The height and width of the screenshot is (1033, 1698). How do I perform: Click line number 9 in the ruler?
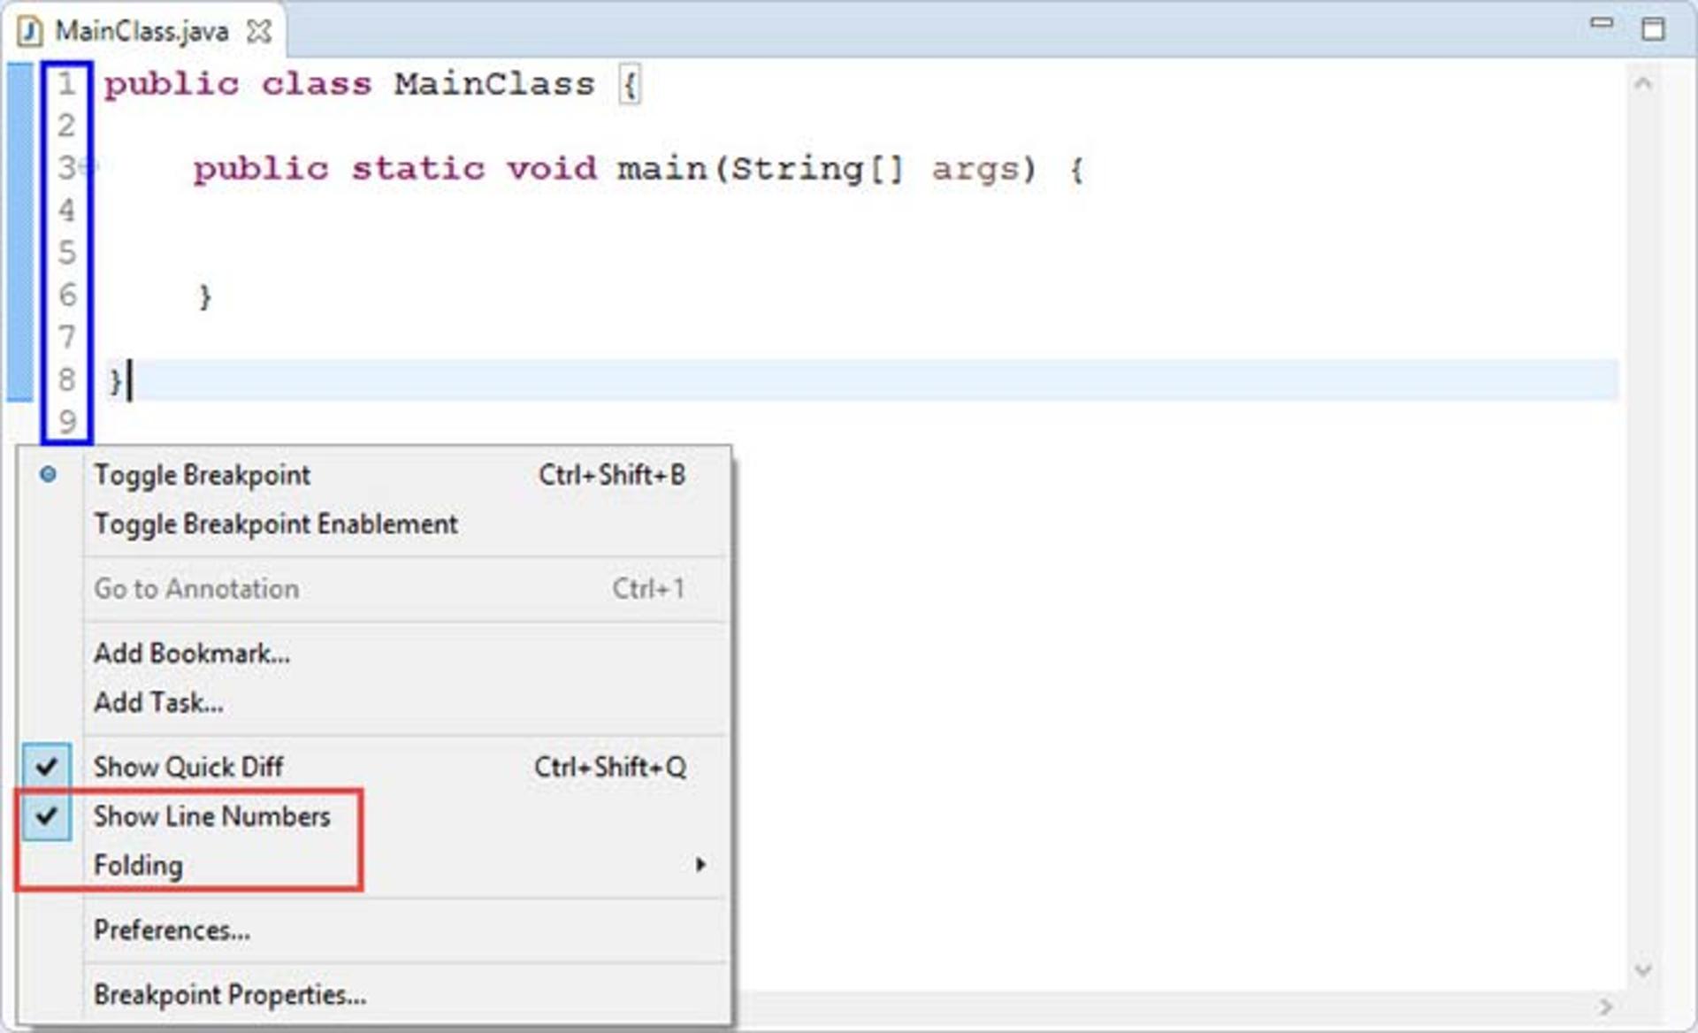point(66,423)
